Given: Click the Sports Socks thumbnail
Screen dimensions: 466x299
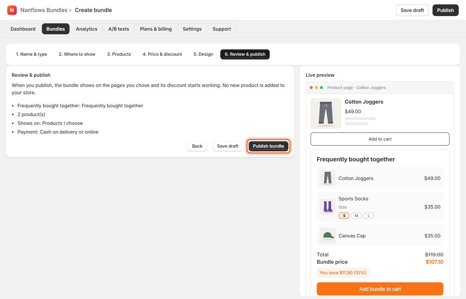Looking at the screenshot, I should tap(328, 207).
